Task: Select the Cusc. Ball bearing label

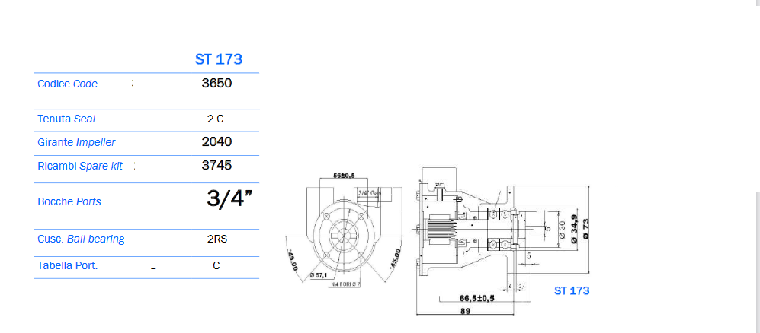Action: click(x=81, y=239)
